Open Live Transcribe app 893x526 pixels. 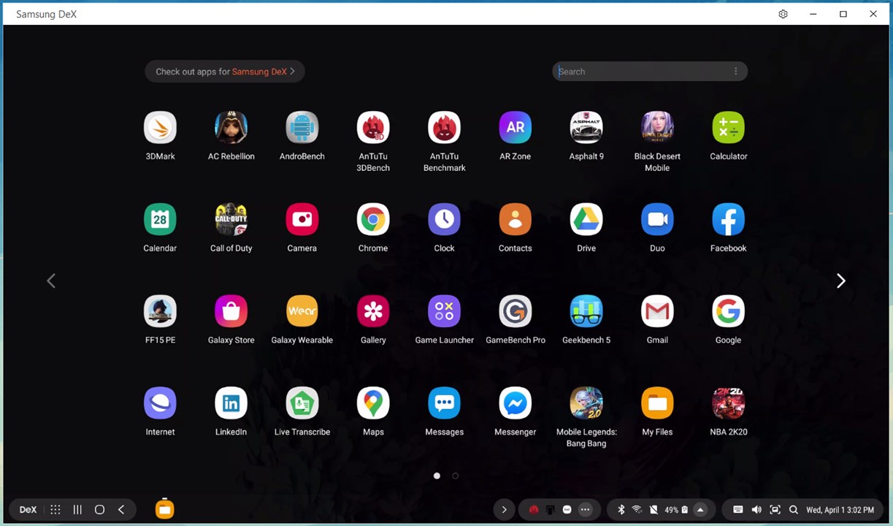pos(302,403)
